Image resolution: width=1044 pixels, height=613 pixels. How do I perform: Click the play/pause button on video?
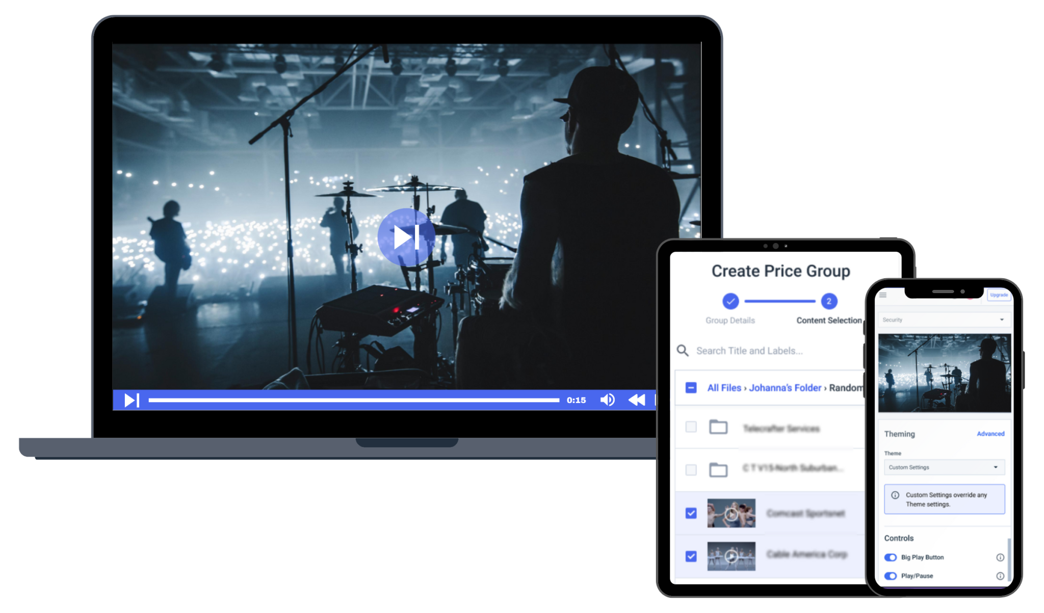point(129,399)
